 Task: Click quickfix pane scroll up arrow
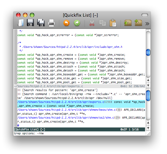click(148, 123)
